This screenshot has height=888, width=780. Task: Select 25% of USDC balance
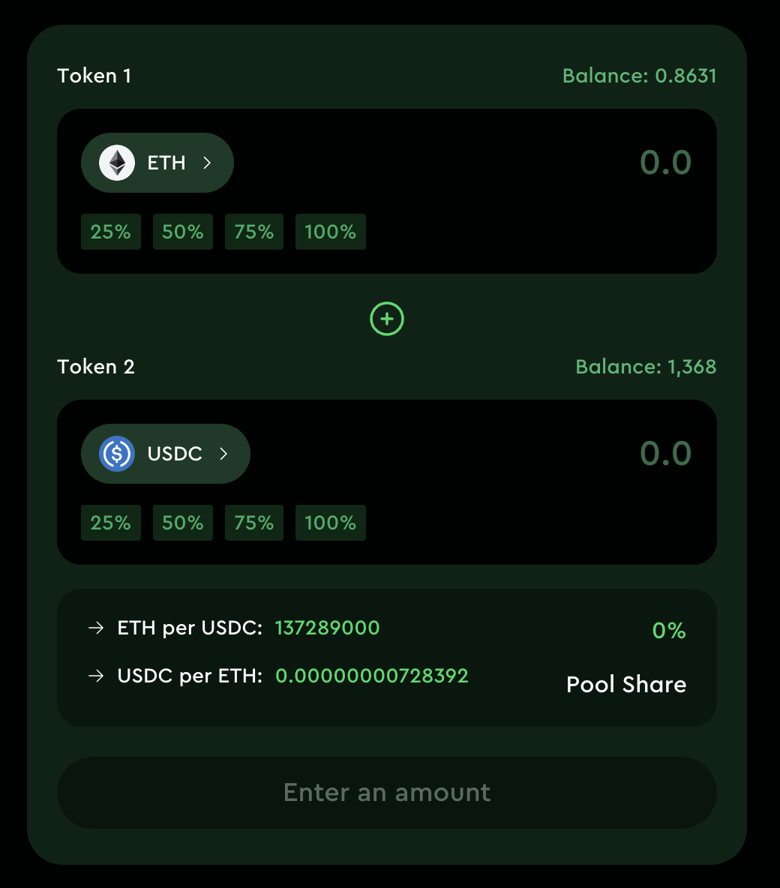(111, 523)
